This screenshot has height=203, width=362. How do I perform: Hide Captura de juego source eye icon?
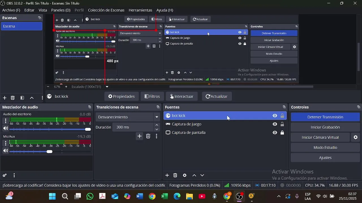tap(275, 124)
